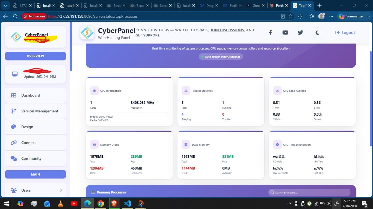
Task: Click the CyberPanel logo in the header
Action: (x=87, y=33)
